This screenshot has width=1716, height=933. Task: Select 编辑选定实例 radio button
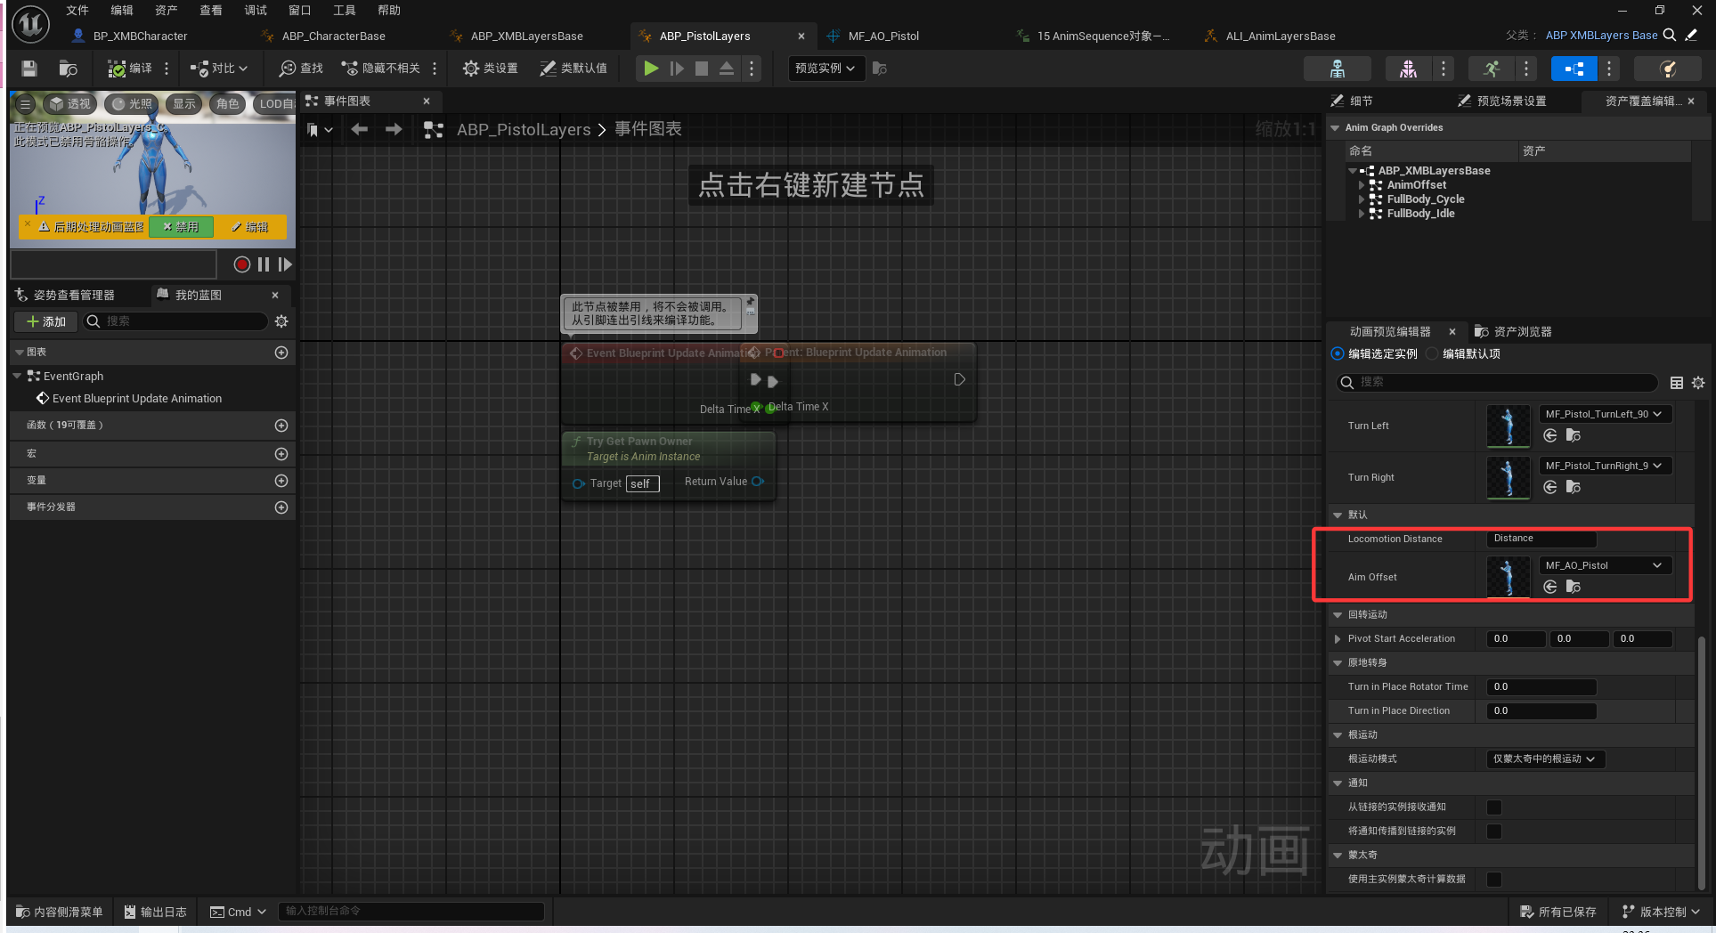1338,354
